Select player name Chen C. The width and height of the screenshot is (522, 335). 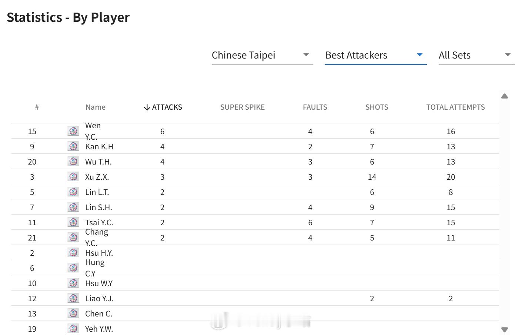coord(99,314)
